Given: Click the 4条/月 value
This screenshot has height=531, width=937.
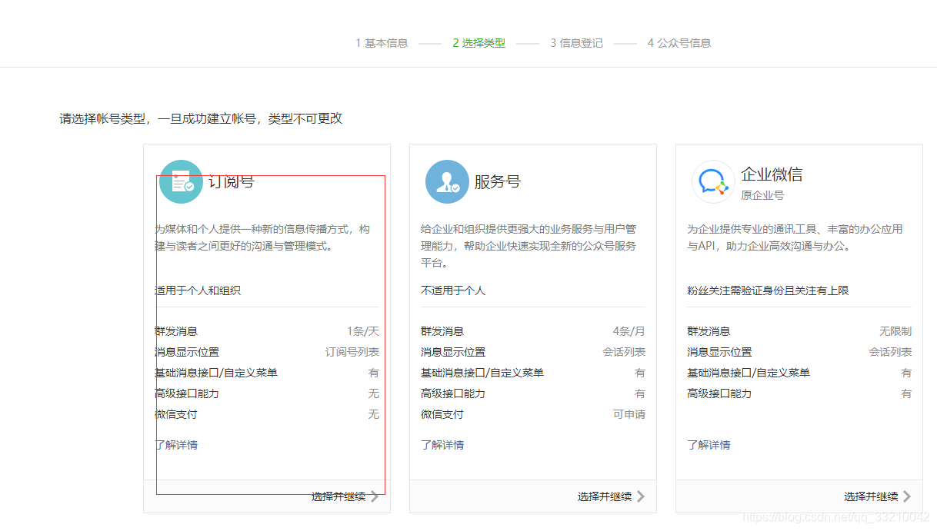Looking at the screenshot, I should tap(629, 331).
